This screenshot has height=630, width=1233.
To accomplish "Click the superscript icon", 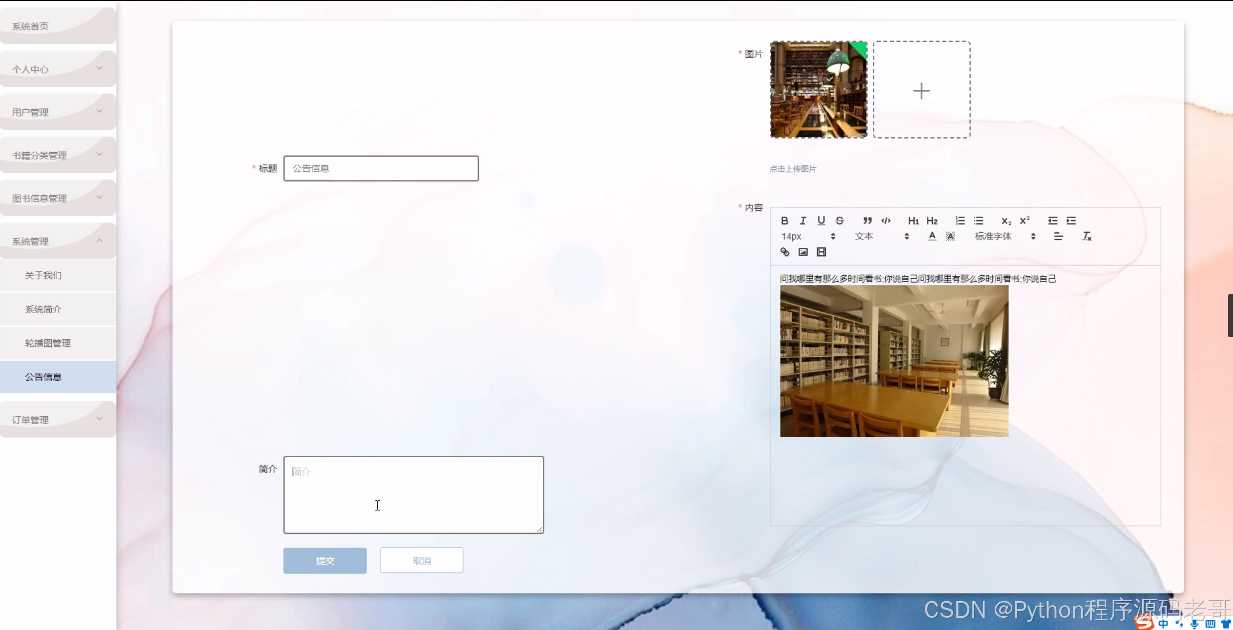I will [1025, 221].
